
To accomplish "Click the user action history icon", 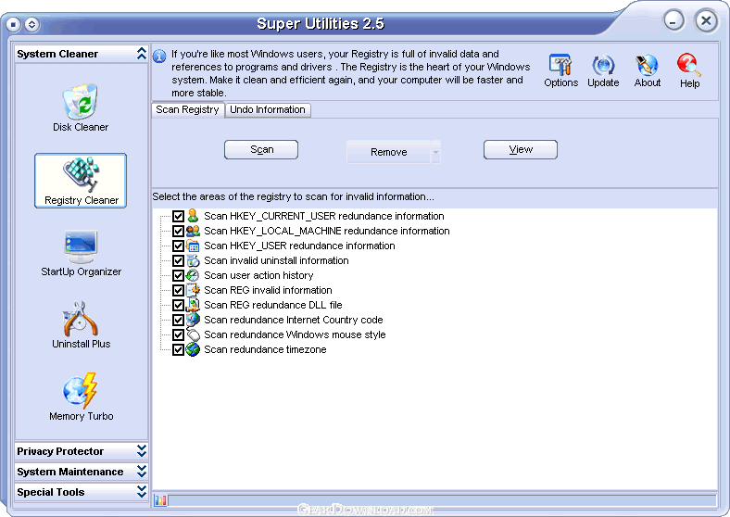I will pyautogui.click(x=193, y=275).
